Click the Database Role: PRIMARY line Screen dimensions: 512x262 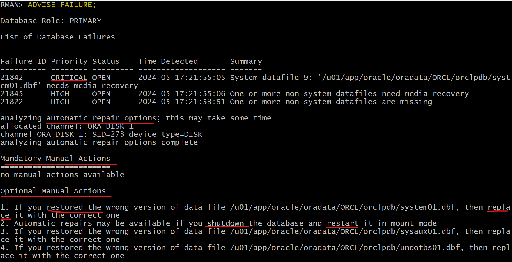pyautogui.click(x=51, y=21)
